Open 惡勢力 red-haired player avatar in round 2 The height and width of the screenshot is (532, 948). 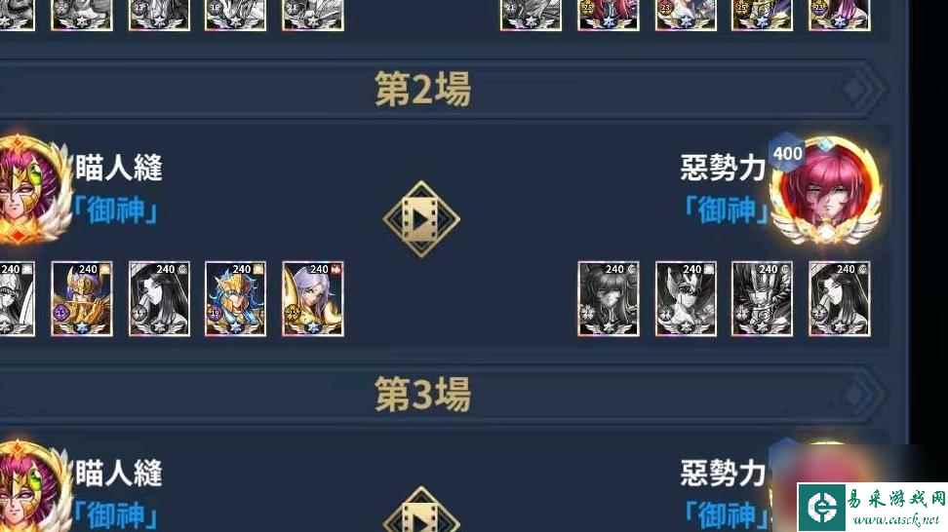[x=826, y=191]
